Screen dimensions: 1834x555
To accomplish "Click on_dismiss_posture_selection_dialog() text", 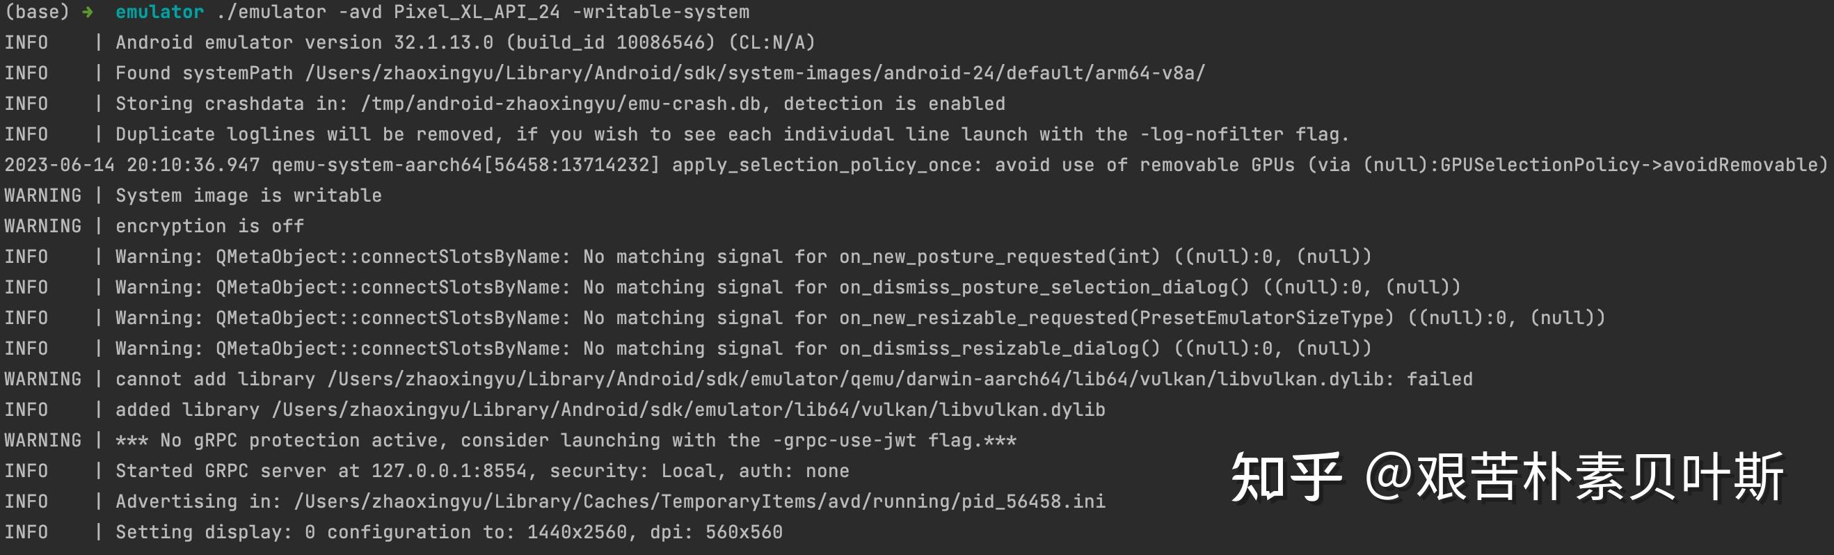I will [x=1044, y=287].
